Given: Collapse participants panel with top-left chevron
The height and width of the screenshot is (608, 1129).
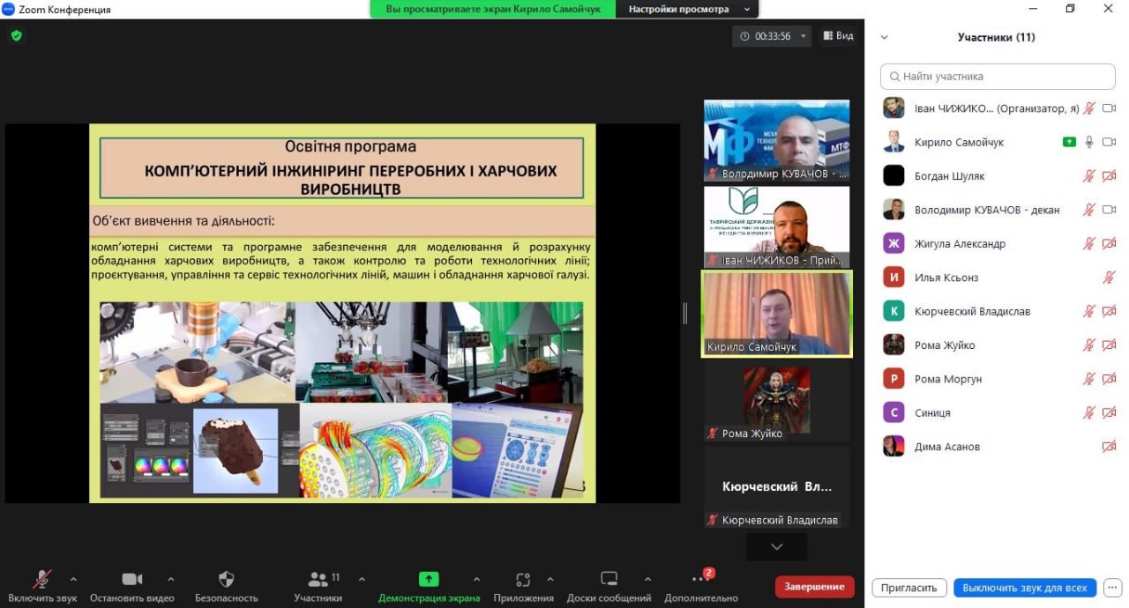Looking at the screenshot, I should tap(885, 38).
